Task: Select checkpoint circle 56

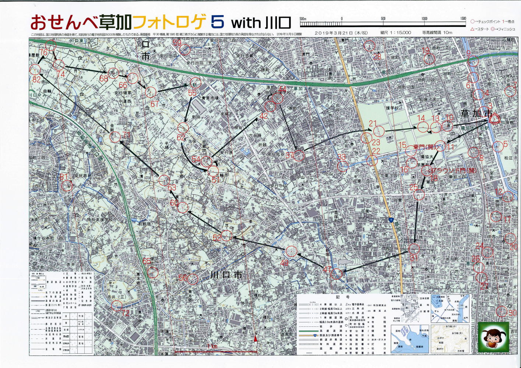Action: [193, 279]
